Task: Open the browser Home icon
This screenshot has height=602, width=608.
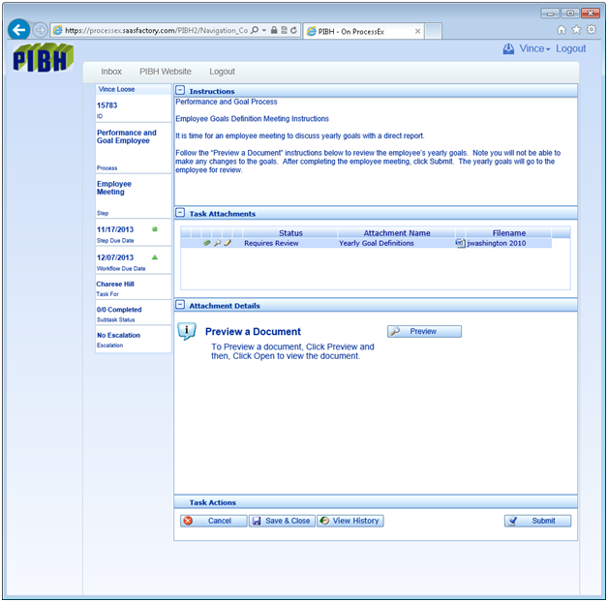Action: click(x=562, y=30)
